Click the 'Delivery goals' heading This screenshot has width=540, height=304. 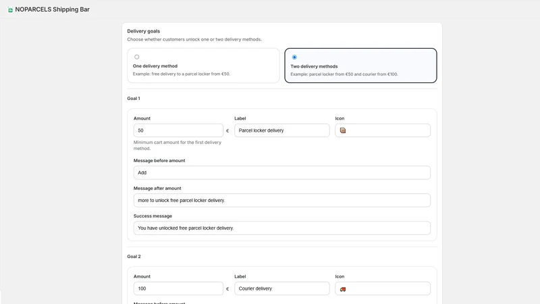click(x=144, y=31)
